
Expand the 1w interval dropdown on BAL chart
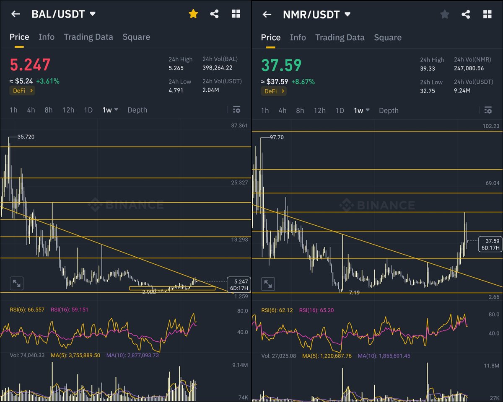click(x=110, y=110)
